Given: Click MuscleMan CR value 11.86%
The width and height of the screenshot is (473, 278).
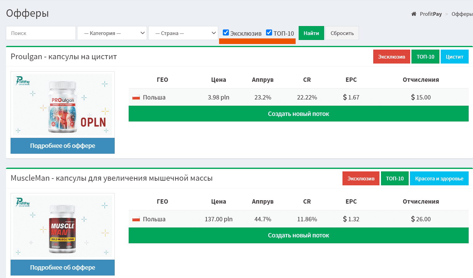Looking at the screenshot, I should point(307,219).
